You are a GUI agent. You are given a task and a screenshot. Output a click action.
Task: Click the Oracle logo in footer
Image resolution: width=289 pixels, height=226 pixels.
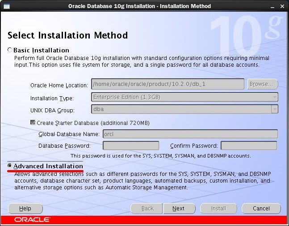tap(32, 220)
